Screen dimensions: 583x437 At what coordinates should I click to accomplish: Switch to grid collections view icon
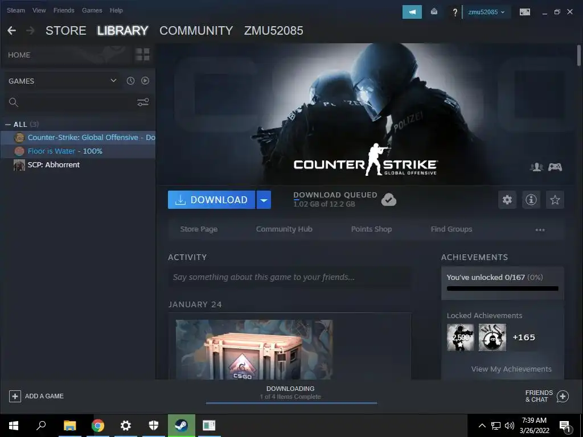point(142,55)
